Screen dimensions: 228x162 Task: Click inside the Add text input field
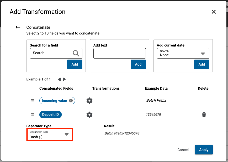point(119,53)
